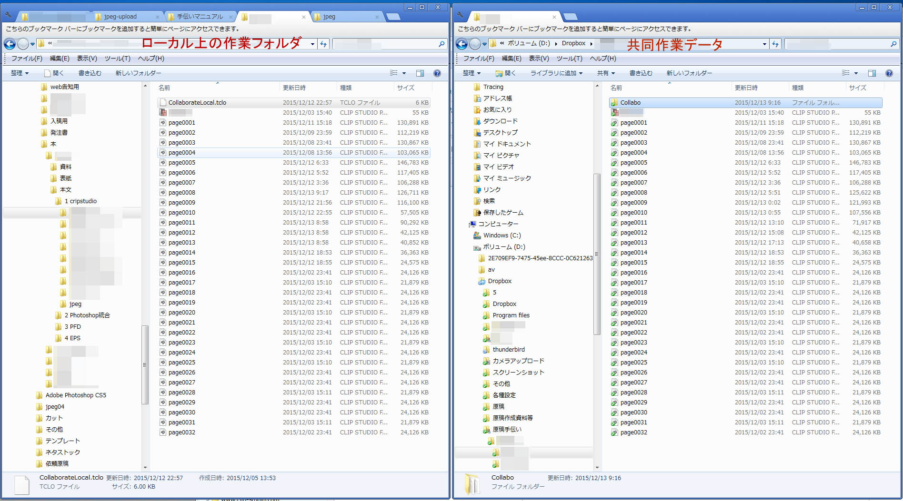Toggle preview pane in right window
Viewport: 903px width, 501px height.
pos(872,73)
